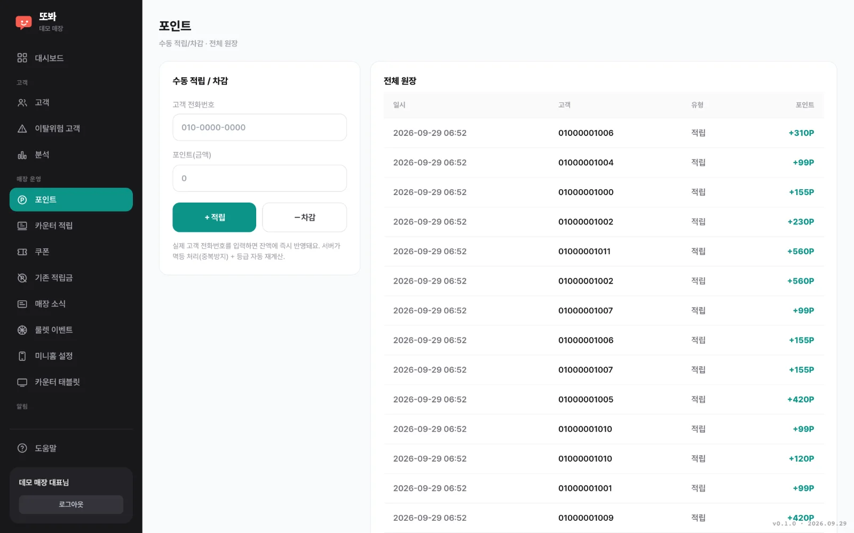Image resolution: width=854 pixels, height=533 pixels.
Task: Open the 대시보드 menu item
Action: (x=71, y=58)
